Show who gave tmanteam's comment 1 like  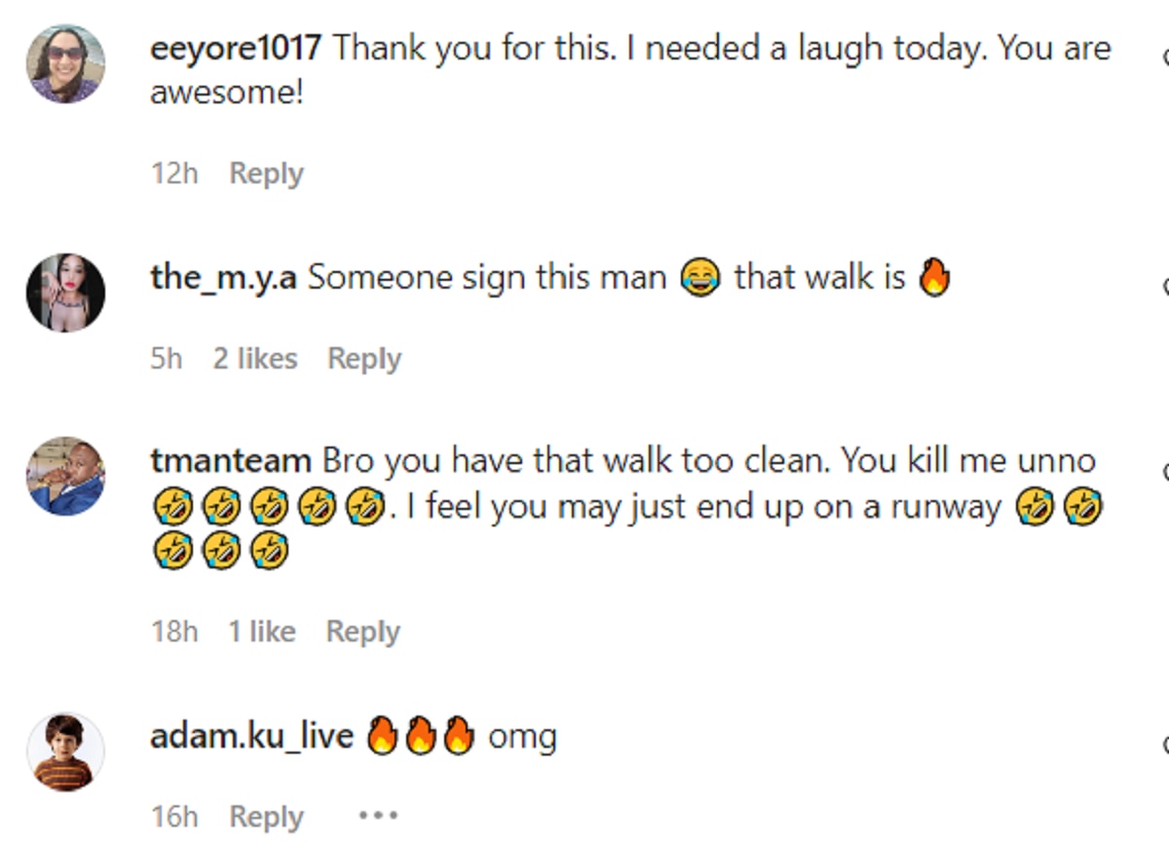coord(261,632)
